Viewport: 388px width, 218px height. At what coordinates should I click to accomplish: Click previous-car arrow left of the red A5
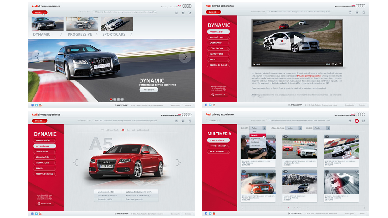pos(75,162)
